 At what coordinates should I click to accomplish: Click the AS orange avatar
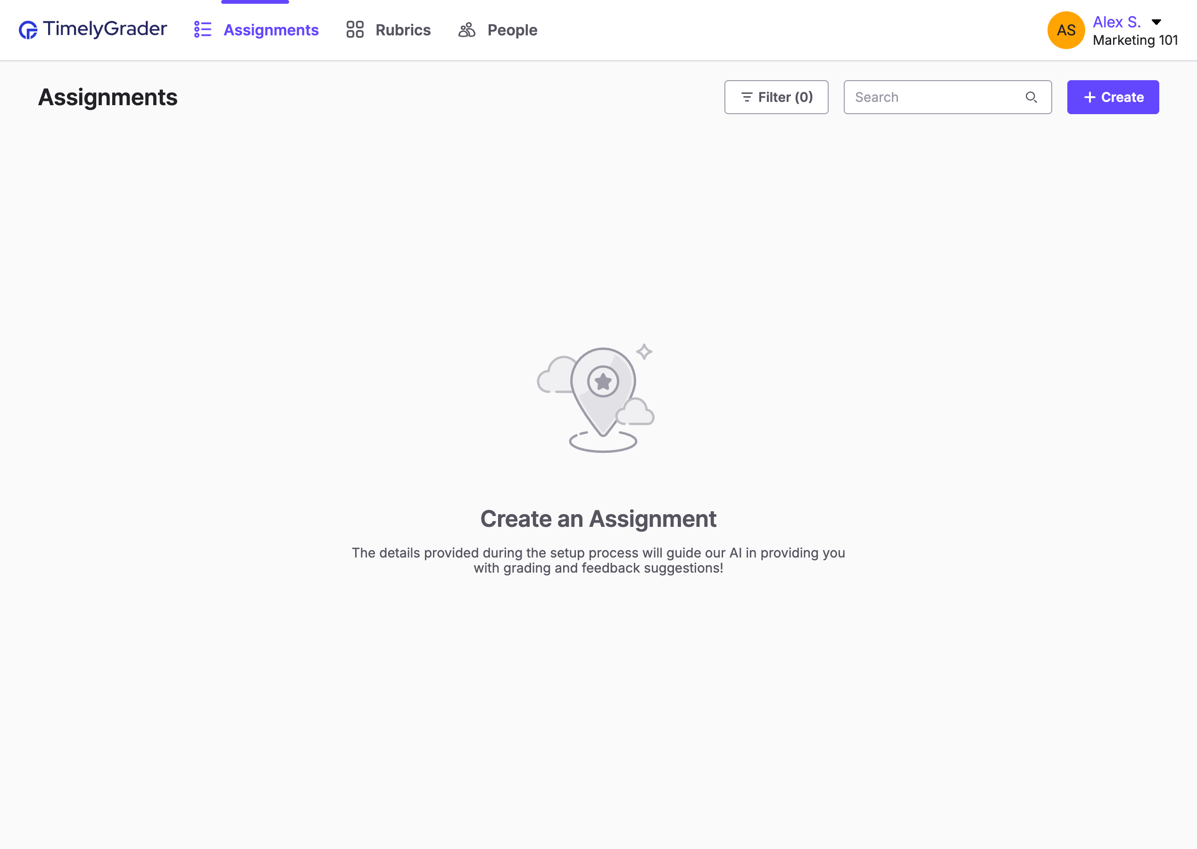coord(1066,30)
